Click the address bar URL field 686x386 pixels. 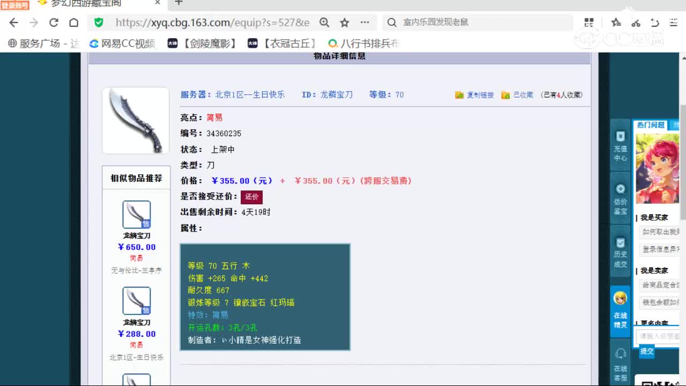pyautogui.click(x=213, y=23)
